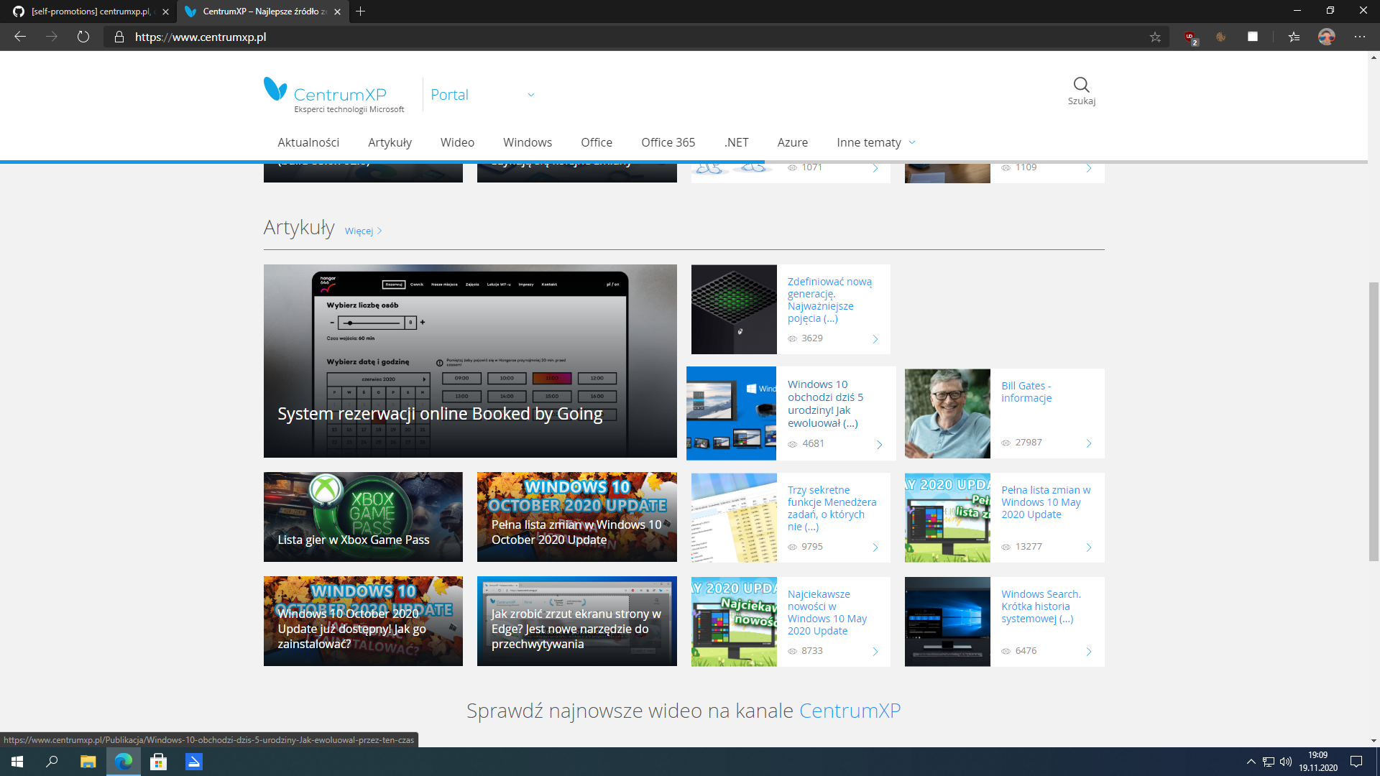
Task: Click the CentrumXP butterfly logo
Action: pyautogui.click(x=275, y=89)
